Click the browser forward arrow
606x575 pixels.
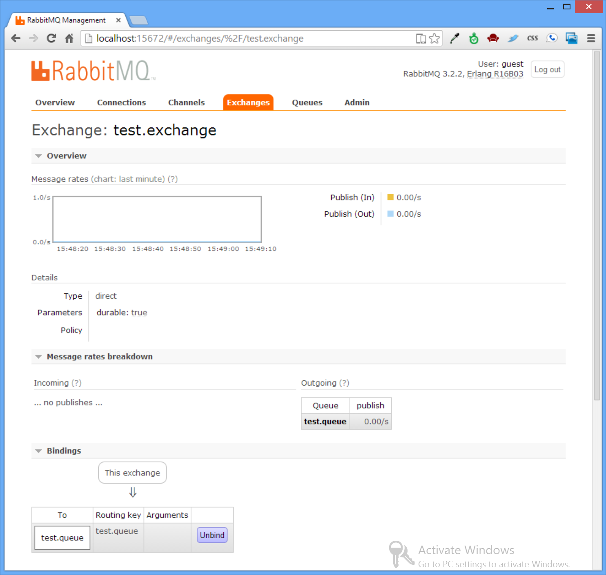33,38
